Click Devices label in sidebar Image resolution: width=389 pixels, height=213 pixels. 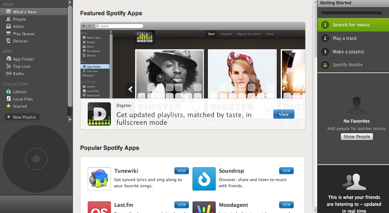point(20,41)
